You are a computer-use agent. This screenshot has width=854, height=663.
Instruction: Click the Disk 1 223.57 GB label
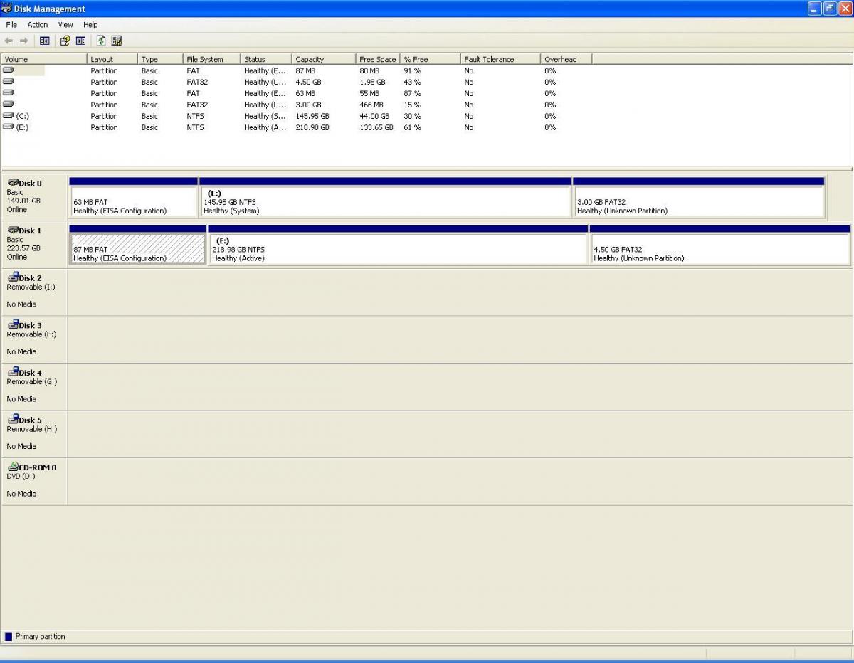tap(23, 248)
